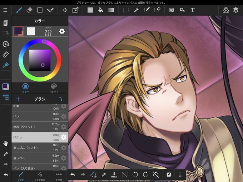
Task: Open the Layers panel
Action: (x=236, y=10)
